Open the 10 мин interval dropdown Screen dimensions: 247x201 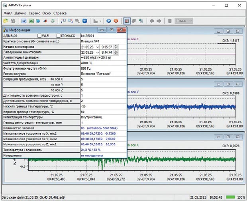184,21
